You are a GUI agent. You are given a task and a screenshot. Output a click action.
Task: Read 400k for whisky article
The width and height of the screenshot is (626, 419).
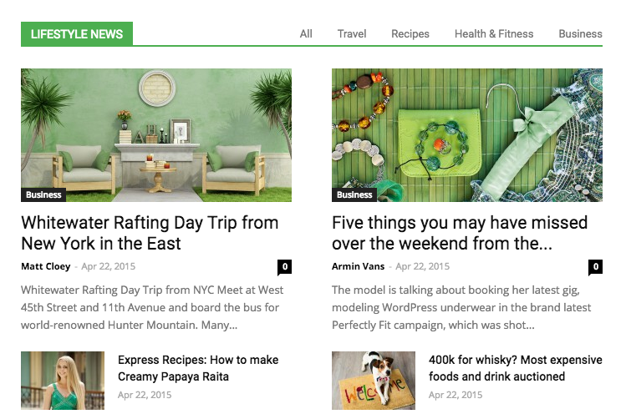[516, 368]
